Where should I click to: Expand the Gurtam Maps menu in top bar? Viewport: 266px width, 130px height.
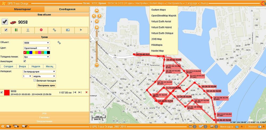pyautogui.click(x=157, y=3)
